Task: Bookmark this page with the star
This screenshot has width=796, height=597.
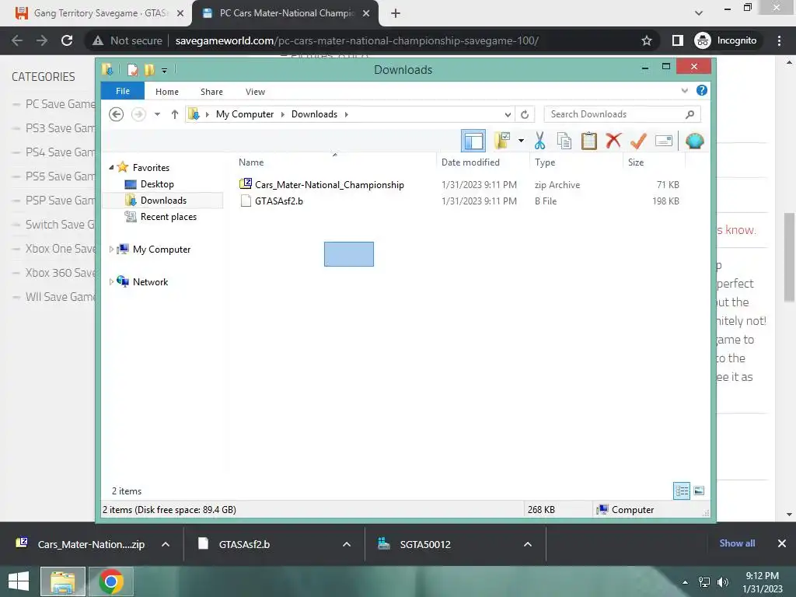Action: coord(646,40)
